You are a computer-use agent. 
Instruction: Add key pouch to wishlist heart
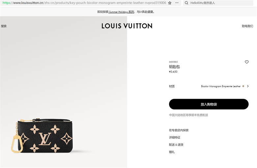pos(247,62)
